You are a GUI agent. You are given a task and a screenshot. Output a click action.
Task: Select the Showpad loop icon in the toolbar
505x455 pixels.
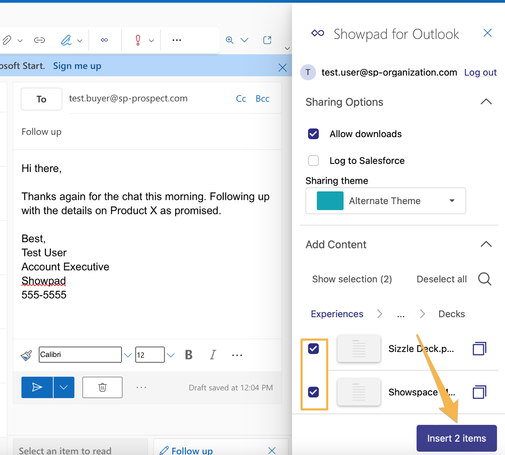tap(104, 40)
